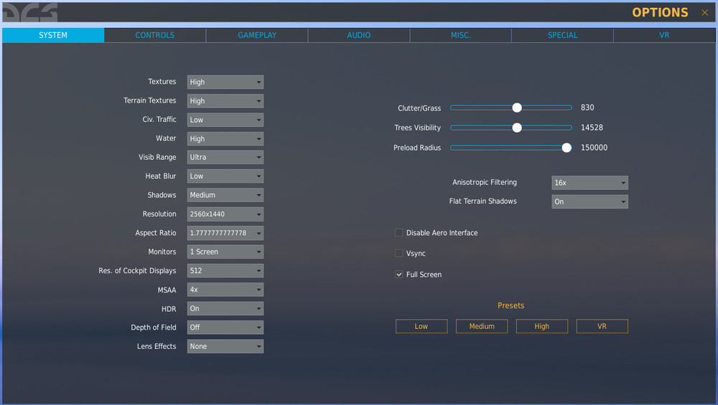Screen dimensions: 718x405
Task: Expand the Aspect Ratio dropdown
Action: point(225,233)
